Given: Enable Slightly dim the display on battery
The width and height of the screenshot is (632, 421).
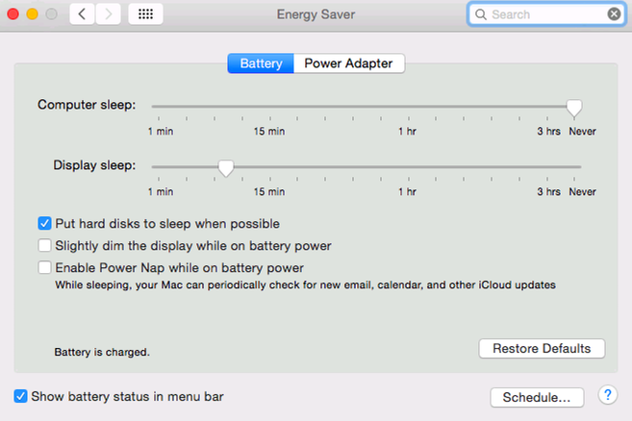Looking at the screenshot, I should tap(45, 245).
